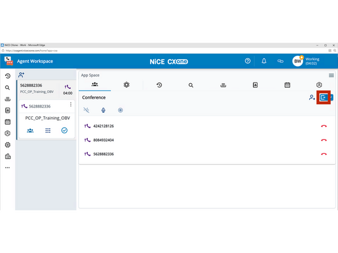Image resolution: width=338 pixels, height=253 pixels.
Task: Hang up participant 8084932404
Action: tap(324, 140)
